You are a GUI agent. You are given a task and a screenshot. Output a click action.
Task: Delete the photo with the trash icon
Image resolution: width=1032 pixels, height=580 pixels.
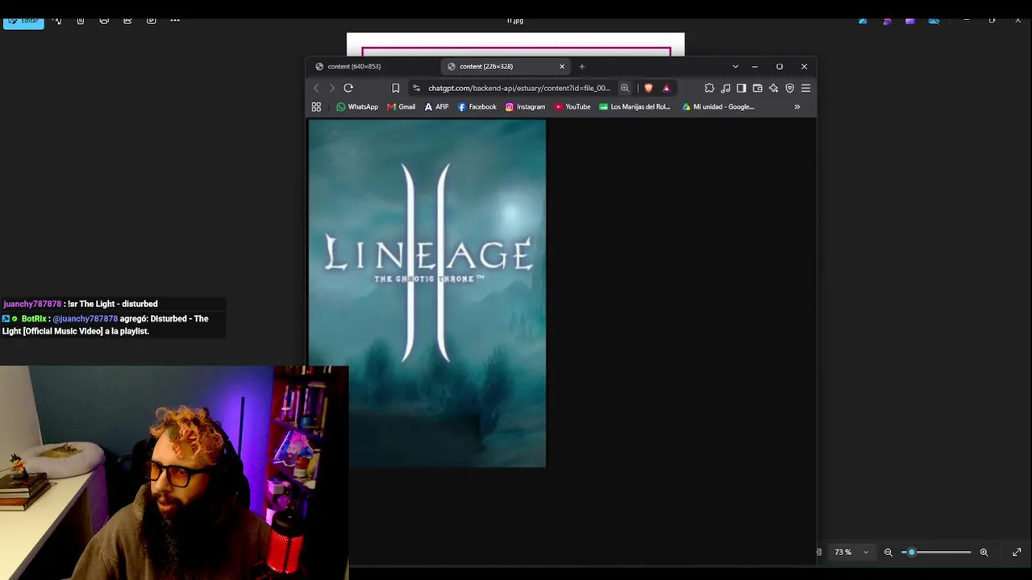(81, 20)
